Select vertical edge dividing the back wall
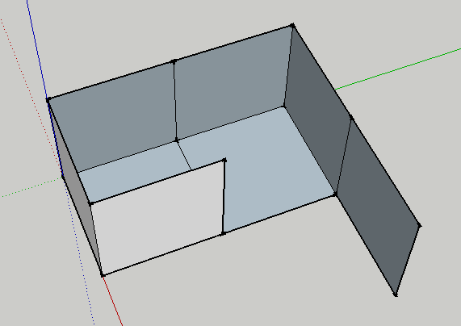The height and width of the screenshot is (326, 461). 175,101
